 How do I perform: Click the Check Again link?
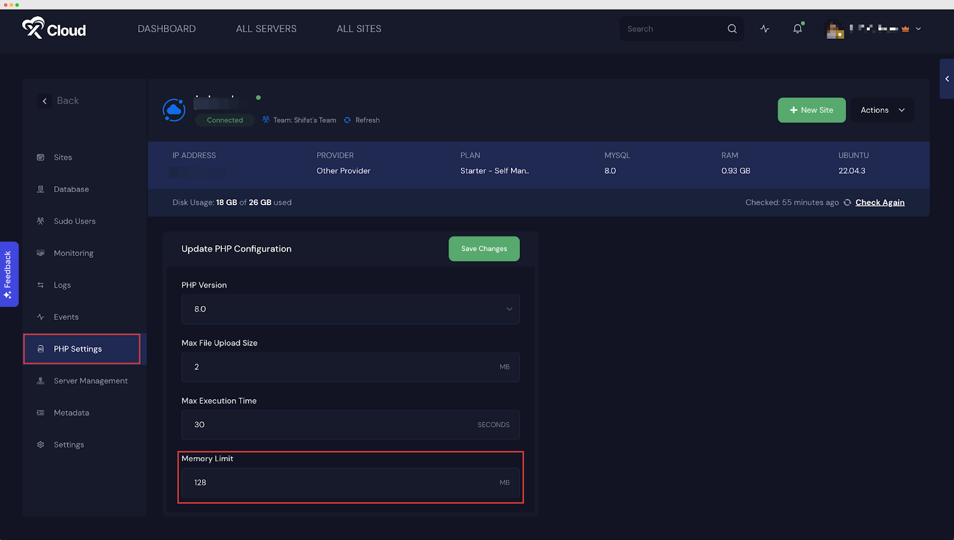coord(879,203)
